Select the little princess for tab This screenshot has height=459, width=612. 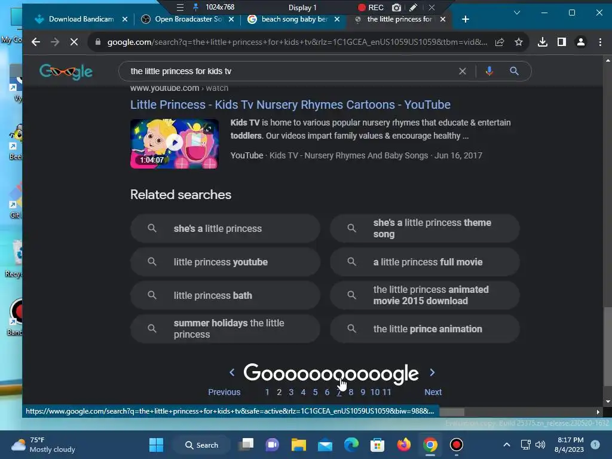pos(400,19)
